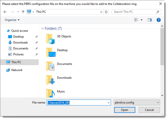This screenshot has height=120, width=168.
Task: Click the Cancel button
Action: 149,110
